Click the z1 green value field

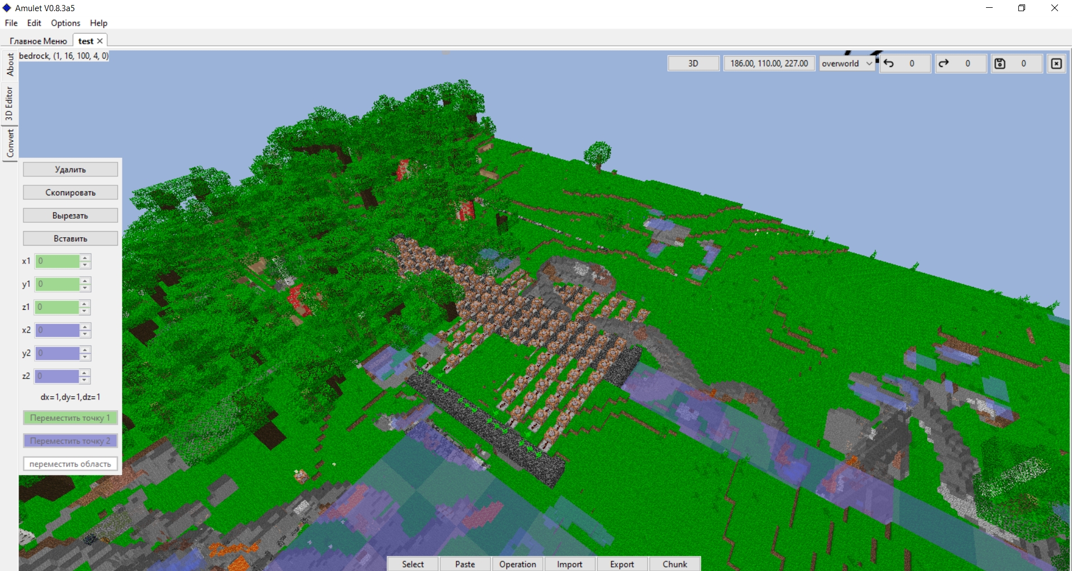coord(59,307)
